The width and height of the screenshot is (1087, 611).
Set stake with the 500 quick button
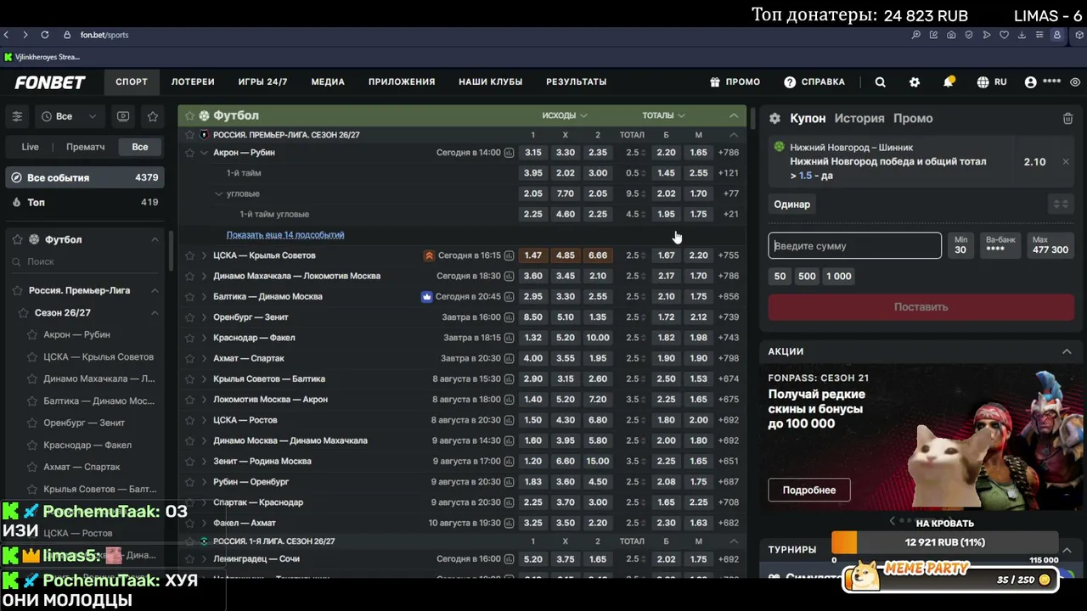point(807,277)
